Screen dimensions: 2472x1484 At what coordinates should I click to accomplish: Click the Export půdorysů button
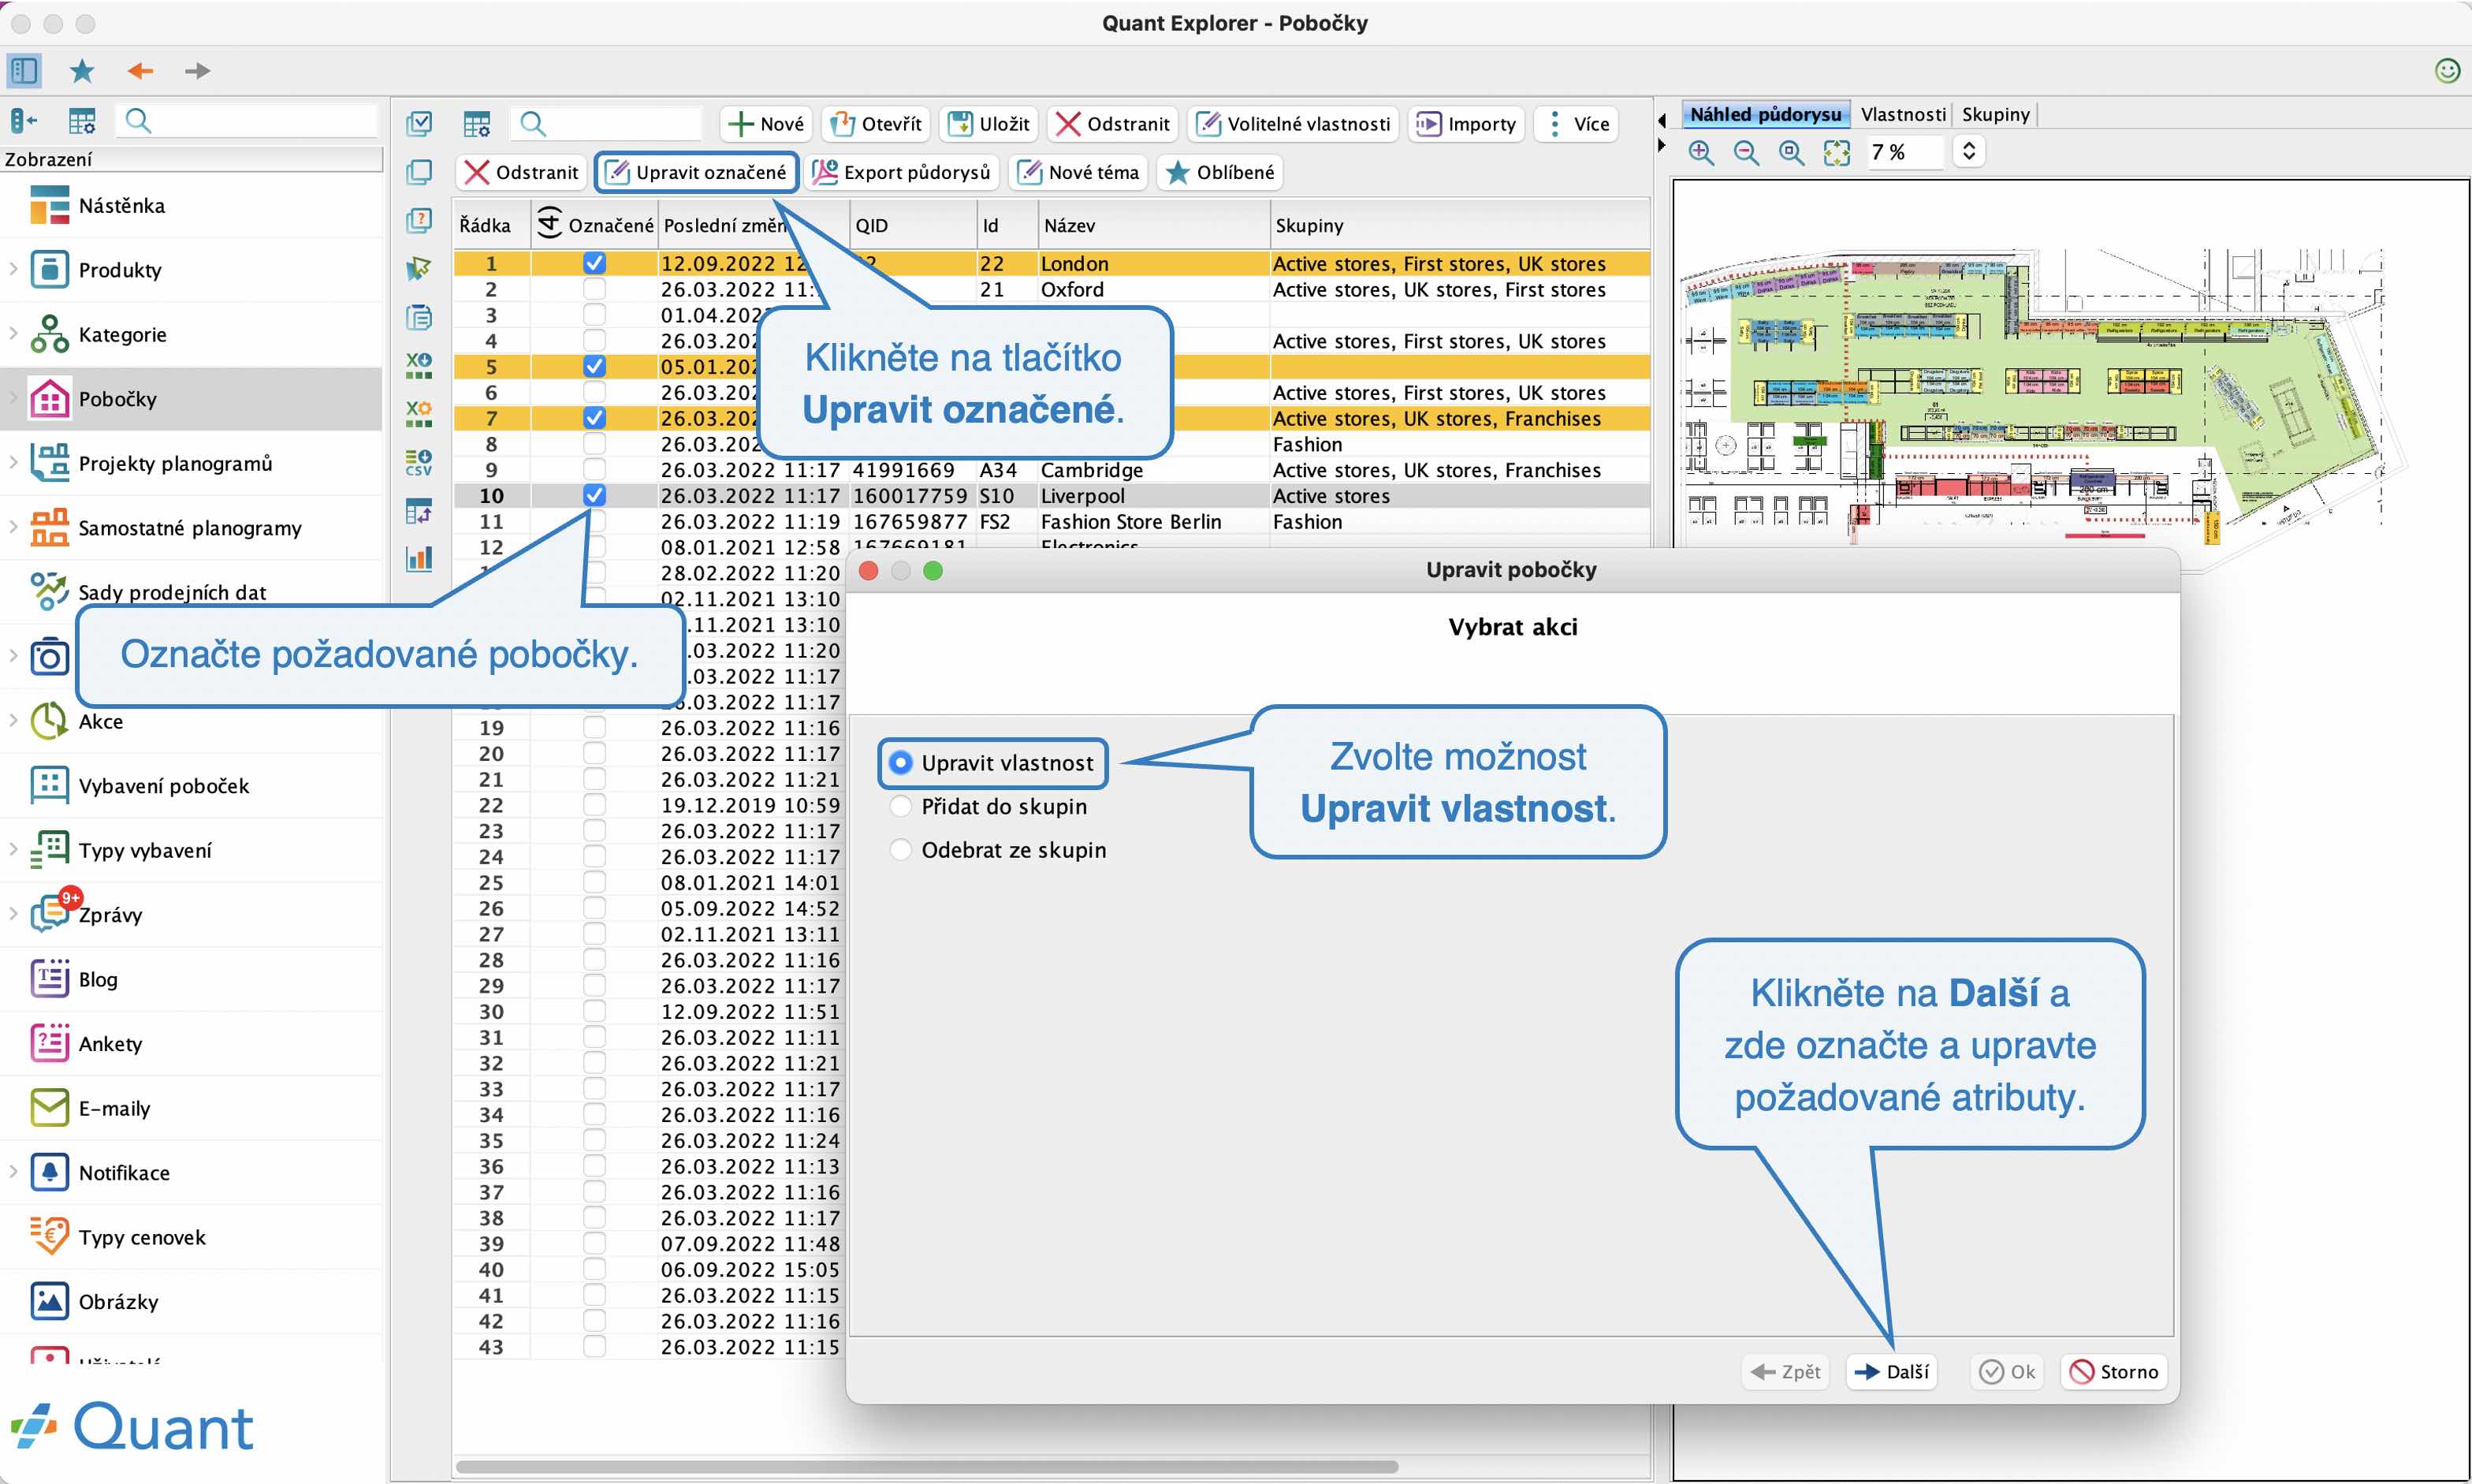point(902,172)
